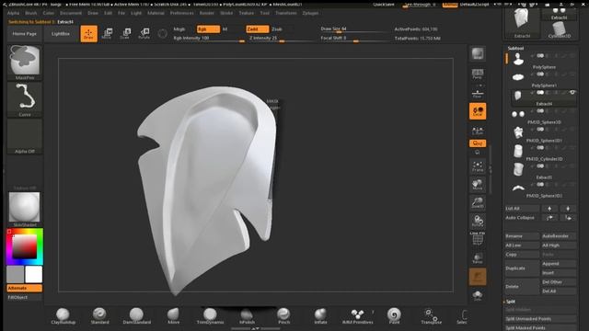Viewport: 589px width, 331px height.
Task: Click the Split Unmasked Points button
Action: (540, 319)
